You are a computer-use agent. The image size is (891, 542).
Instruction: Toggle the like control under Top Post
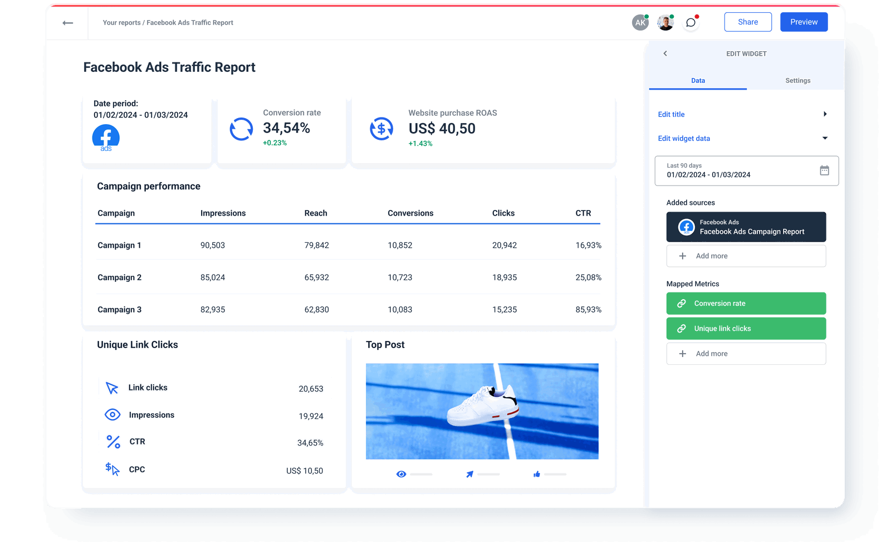(537, 474)
